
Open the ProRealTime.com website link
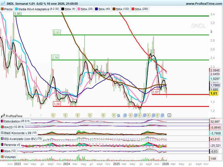(x=203, y=3)
